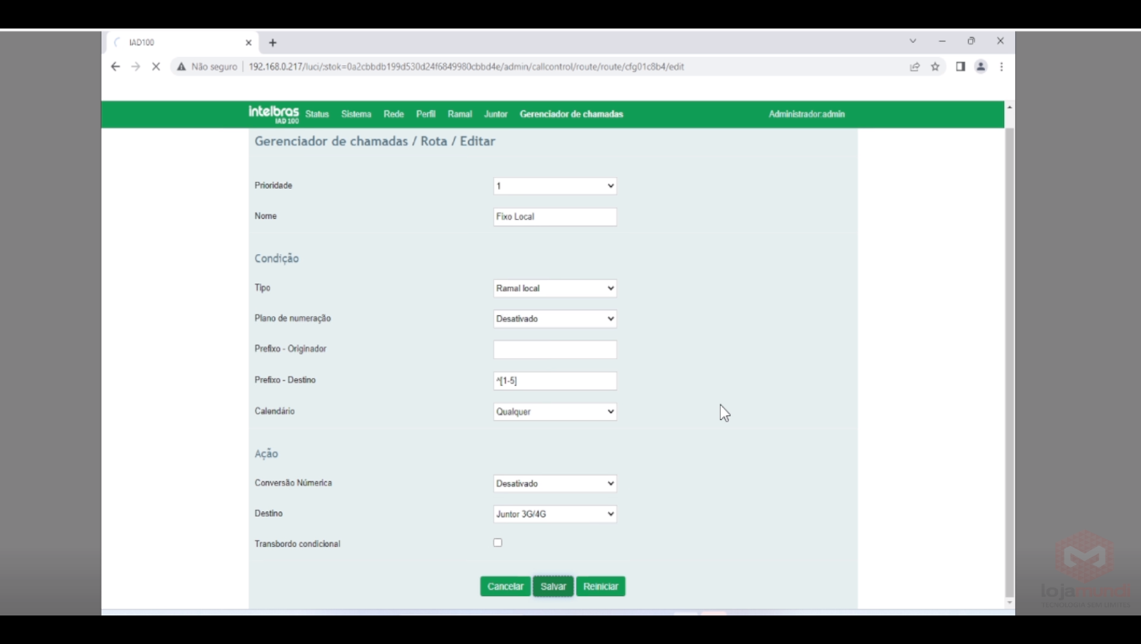The height and width of the screenshot is (644, 1141).
Task: Open the Ramal menu
Action: [460, 114]
